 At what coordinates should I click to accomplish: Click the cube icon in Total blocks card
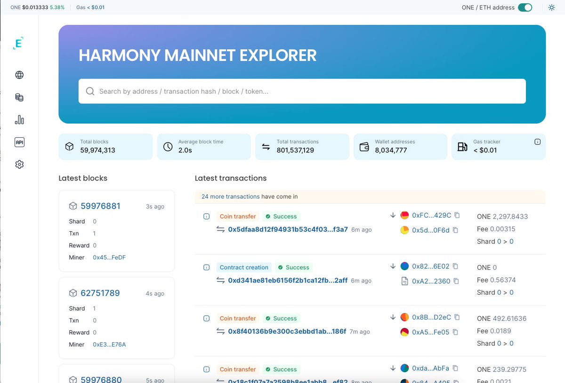[69, 147]
